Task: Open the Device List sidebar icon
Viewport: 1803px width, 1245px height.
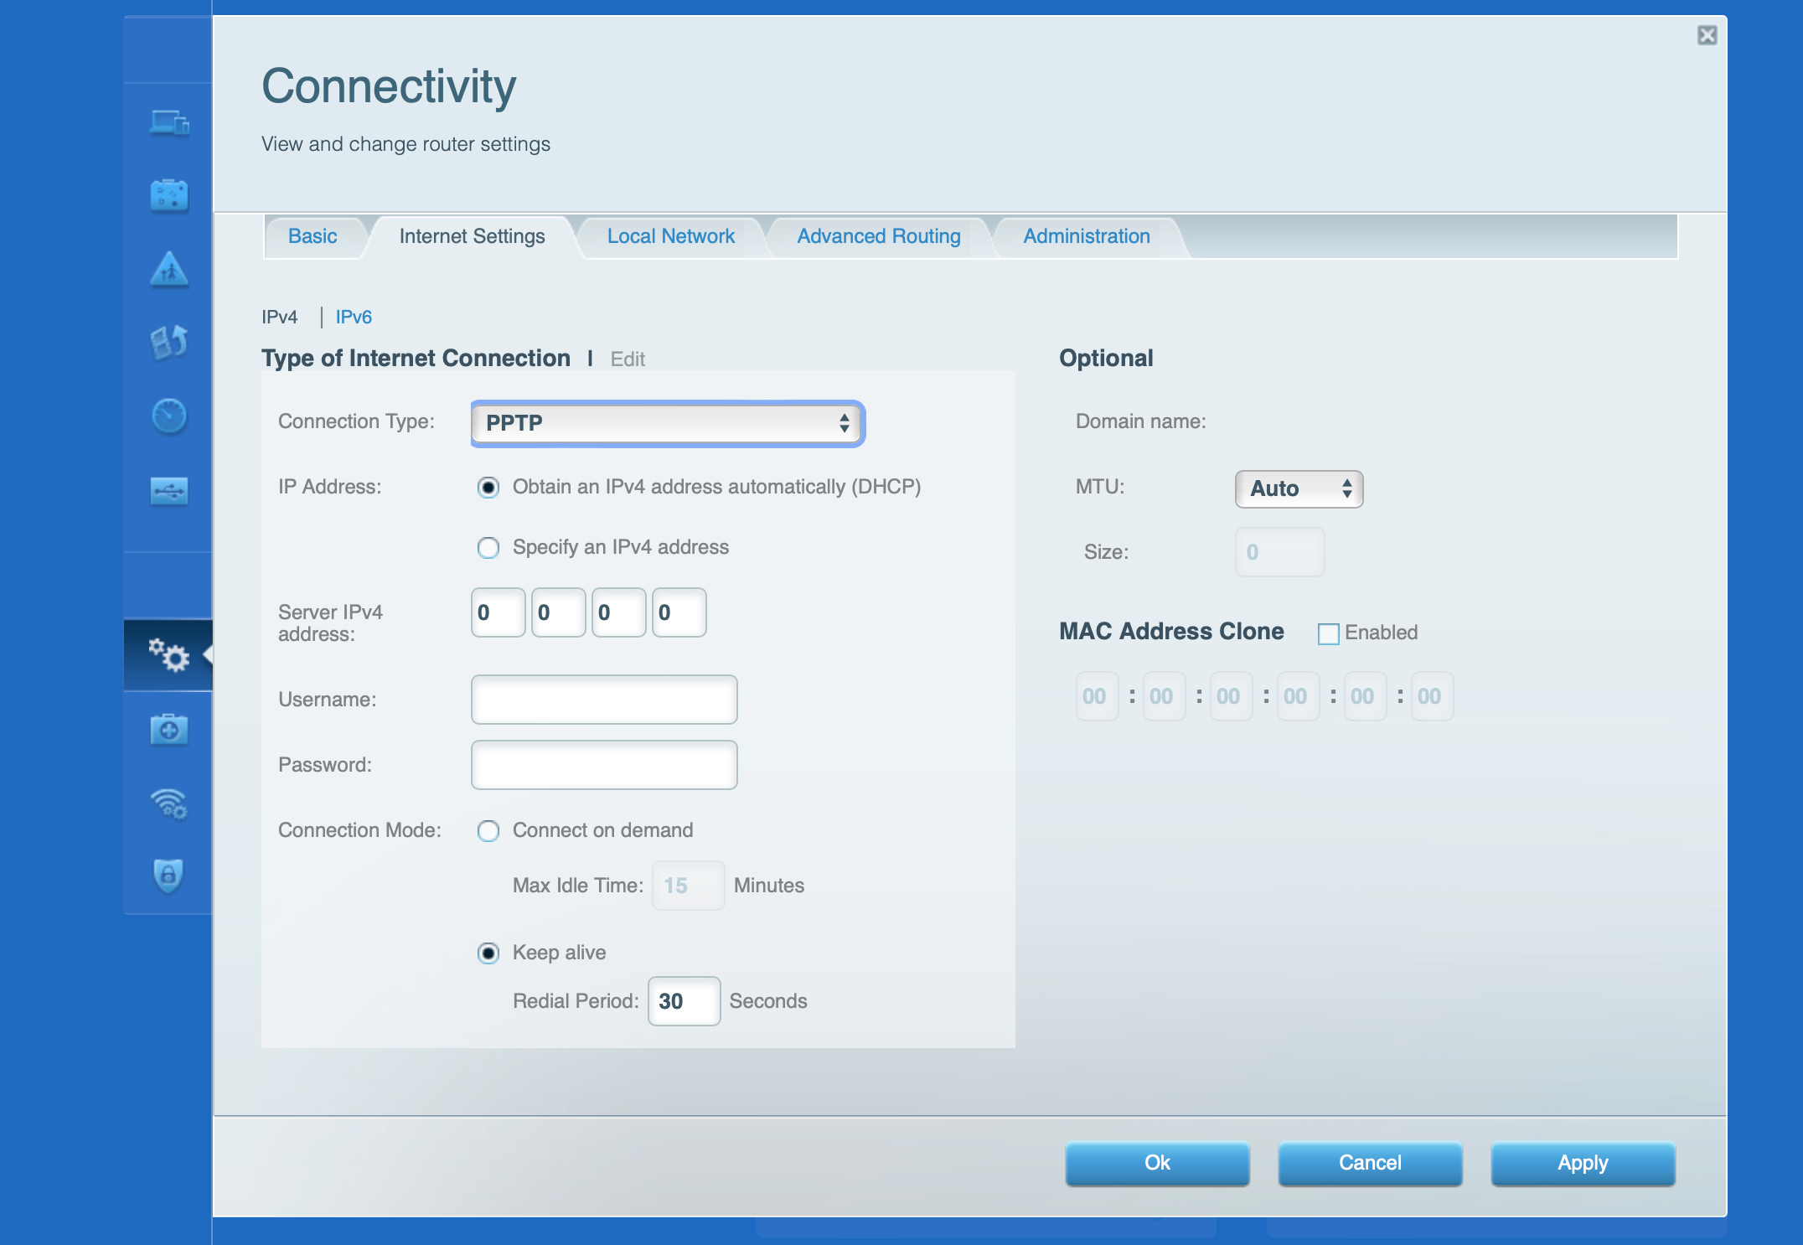Action: pyautogui.click(x=168, y=122)
